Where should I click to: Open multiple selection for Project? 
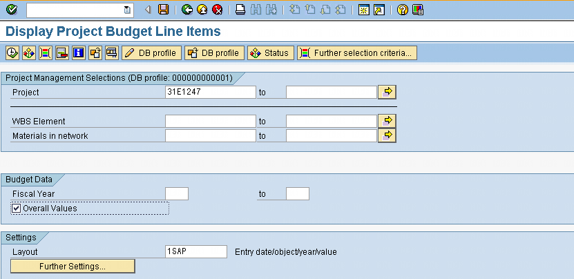tap(387, 93)
